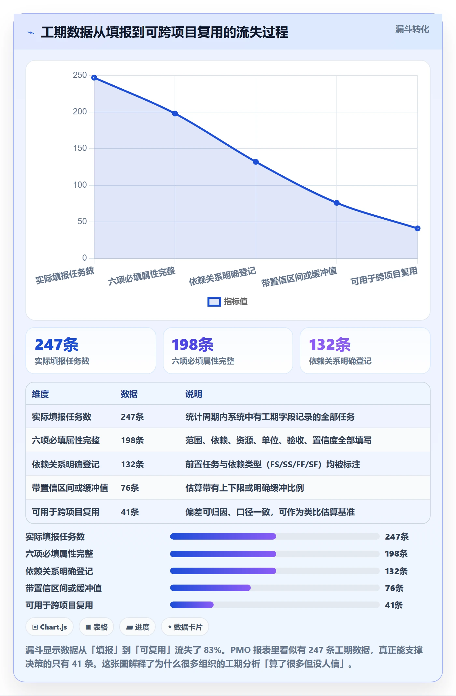Click the 100 y-axis label on the chart
Viewport: 456px width, 696px height.
tap(80, 185)
